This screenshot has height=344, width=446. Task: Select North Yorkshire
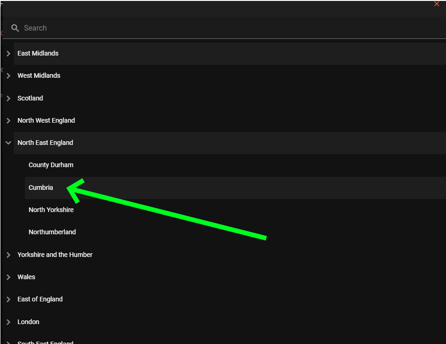51,210
